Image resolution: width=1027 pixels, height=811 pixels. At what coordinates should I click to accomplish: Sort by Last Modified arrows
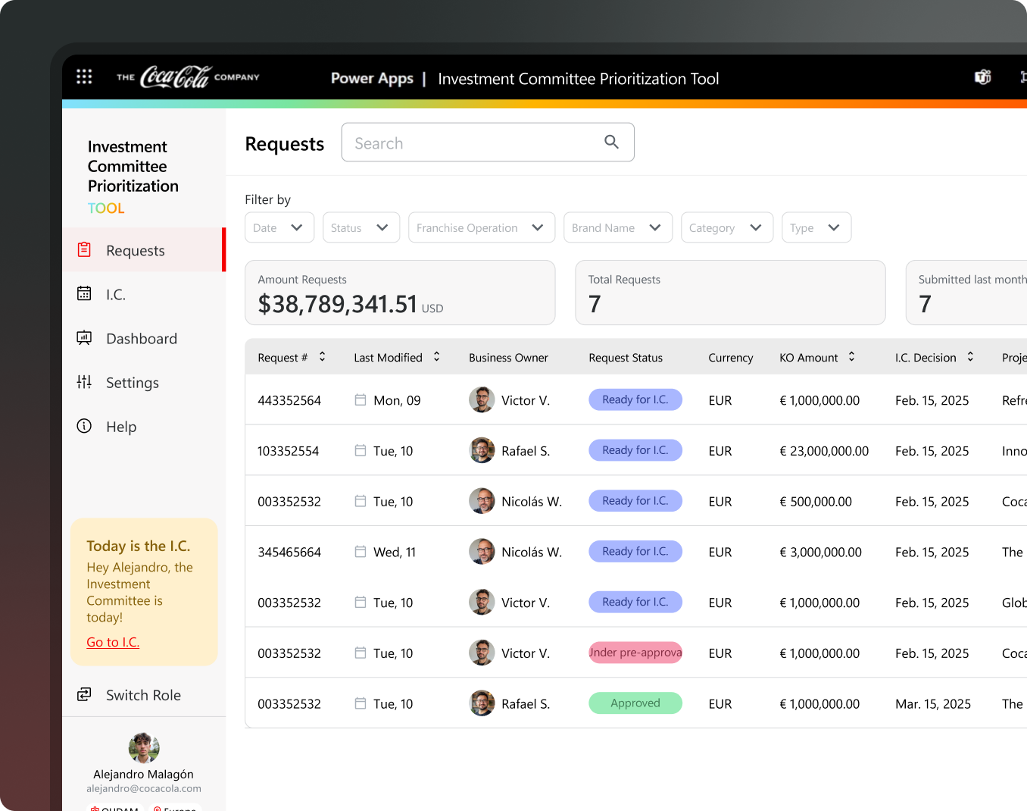[x=436, y=356]
